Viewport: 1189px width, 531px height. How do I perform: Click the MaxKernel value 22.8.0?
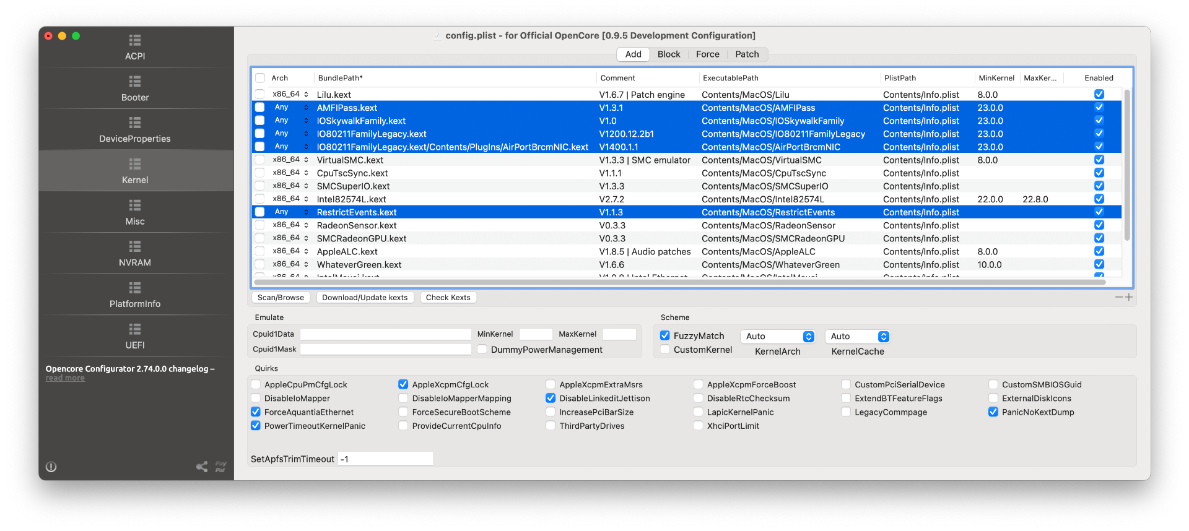[1035, 199]
